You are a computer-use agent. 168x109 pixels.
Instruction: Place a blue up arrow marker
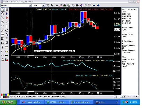[x=7, y=14]
